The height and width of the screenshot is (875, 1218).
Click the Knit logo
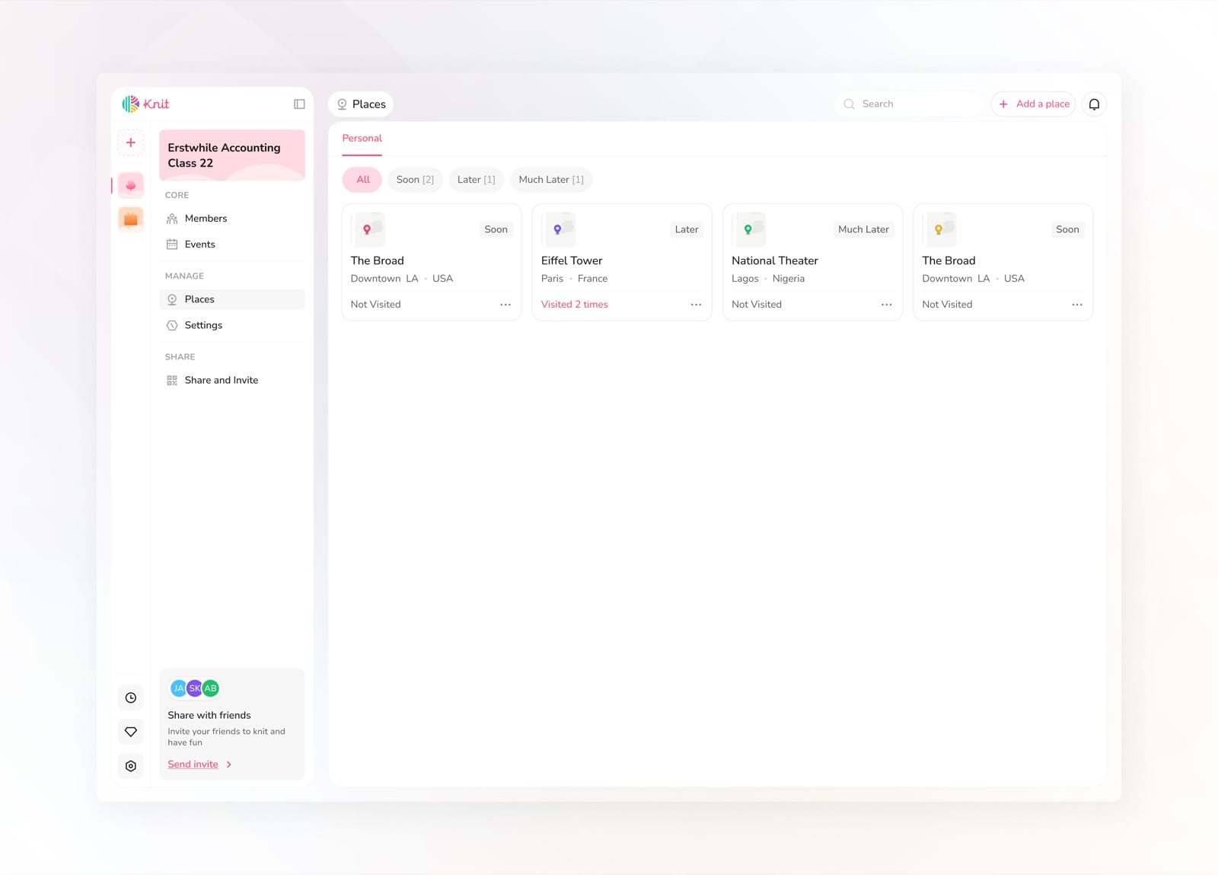click(x=145, y=104)
